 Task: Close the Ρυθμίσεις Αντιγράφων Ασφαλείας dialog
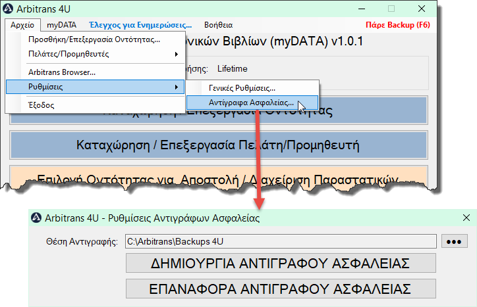click(x=466, y=218)
